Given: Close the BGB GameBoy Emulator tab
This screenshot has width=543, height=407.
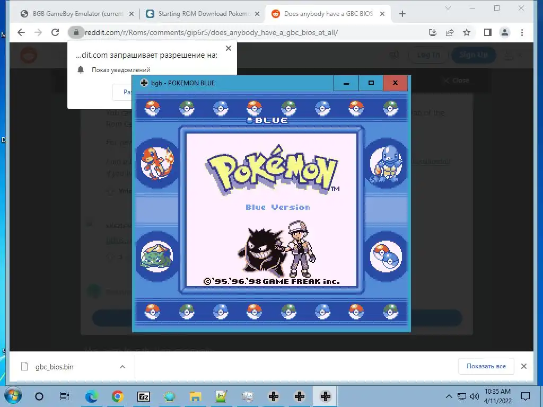Looking at the screenshot, I should [132, 14].
